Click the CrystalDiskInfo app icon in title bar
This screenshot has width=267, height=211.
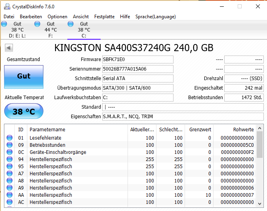[x=6, y=6]
